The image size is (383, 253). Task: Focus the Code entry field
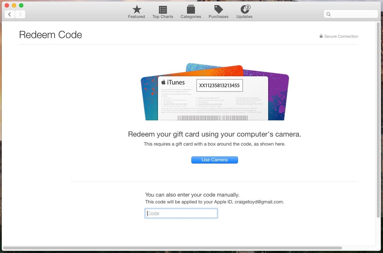point(181,213)
